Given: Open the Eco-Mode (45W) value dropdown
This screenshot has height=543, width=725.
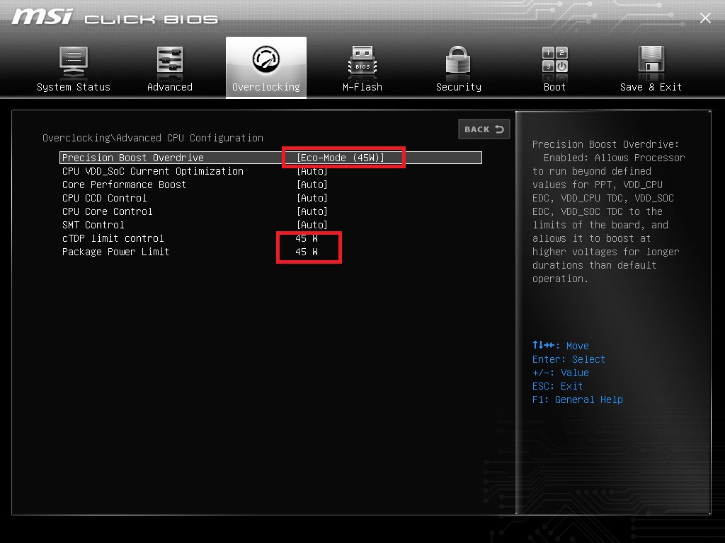Looking at the screenshot, I should pos(341,158).
